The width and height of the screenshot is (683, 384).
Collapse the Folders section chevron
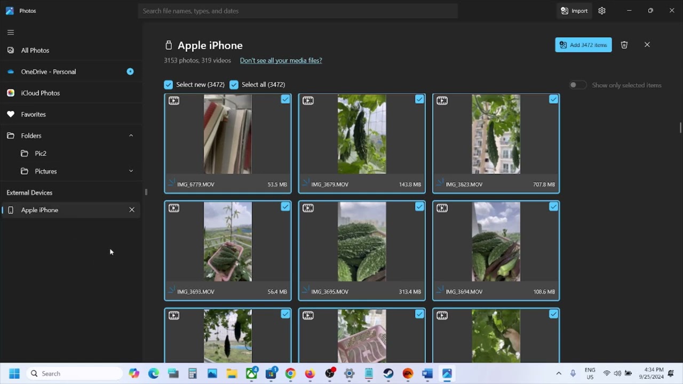[x=131, y=135]
